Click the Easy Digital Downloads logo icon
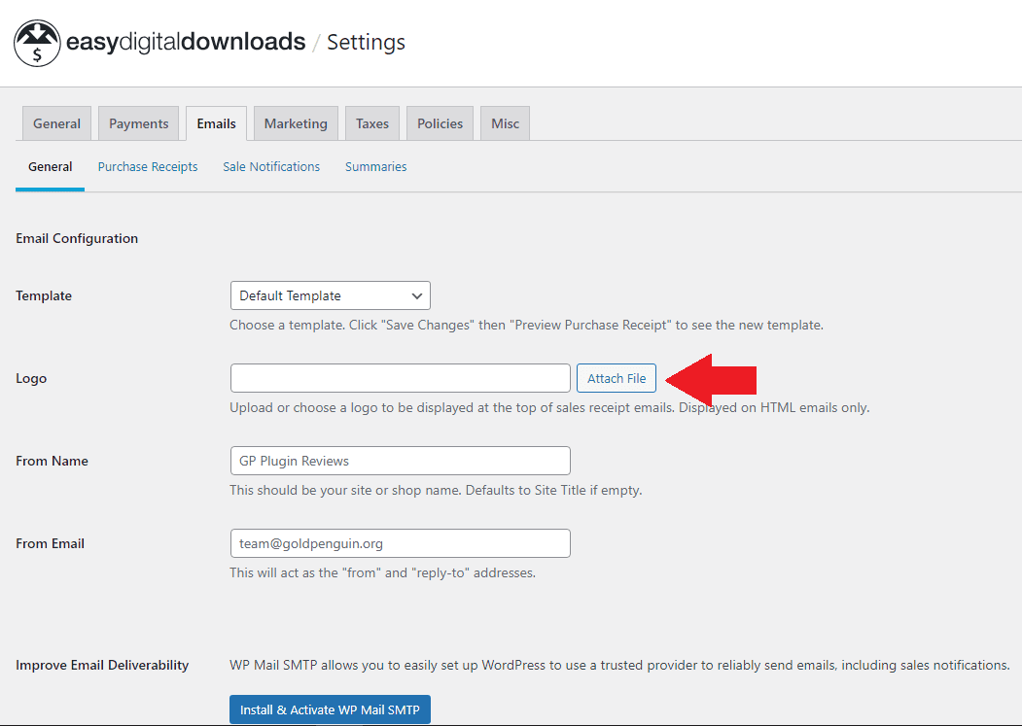Screen dimensions: 1022x726 point(37,43)
